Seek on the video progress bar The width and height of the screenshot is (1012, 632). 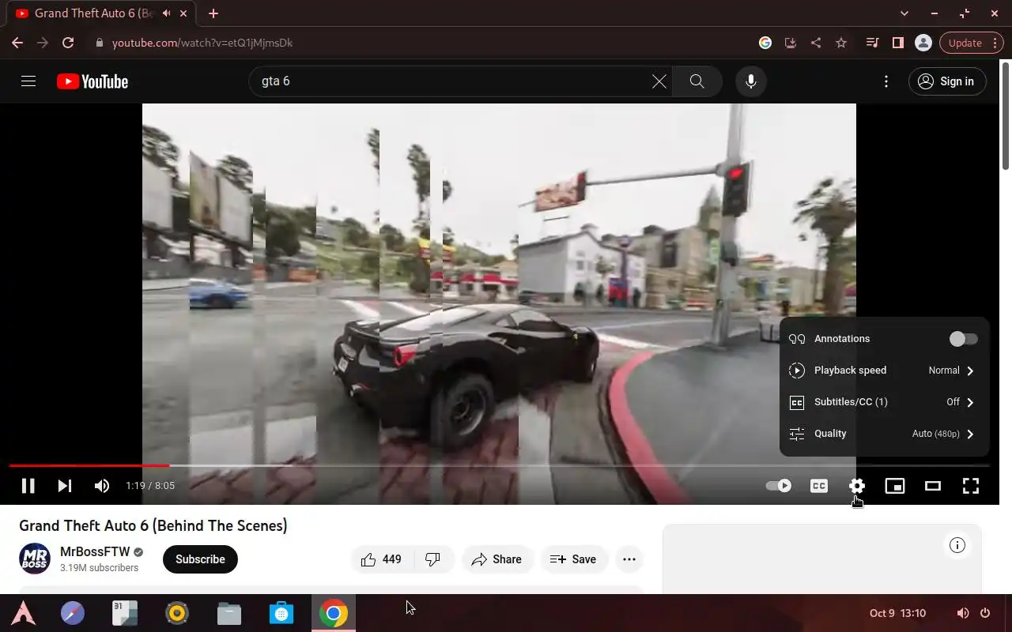click(500, 465)
